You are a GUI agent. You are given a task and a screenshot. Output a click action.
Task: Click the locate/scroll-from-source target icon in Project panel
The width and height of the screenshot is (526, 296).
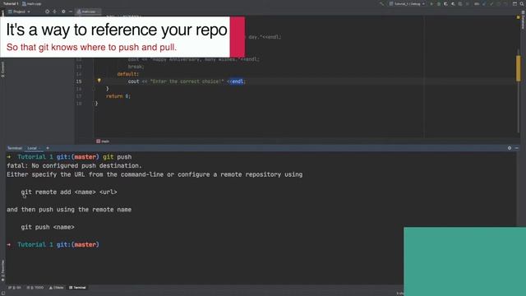tap(47, 12)
